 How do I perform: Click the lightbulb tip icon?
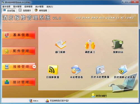(x=93, y=95)
